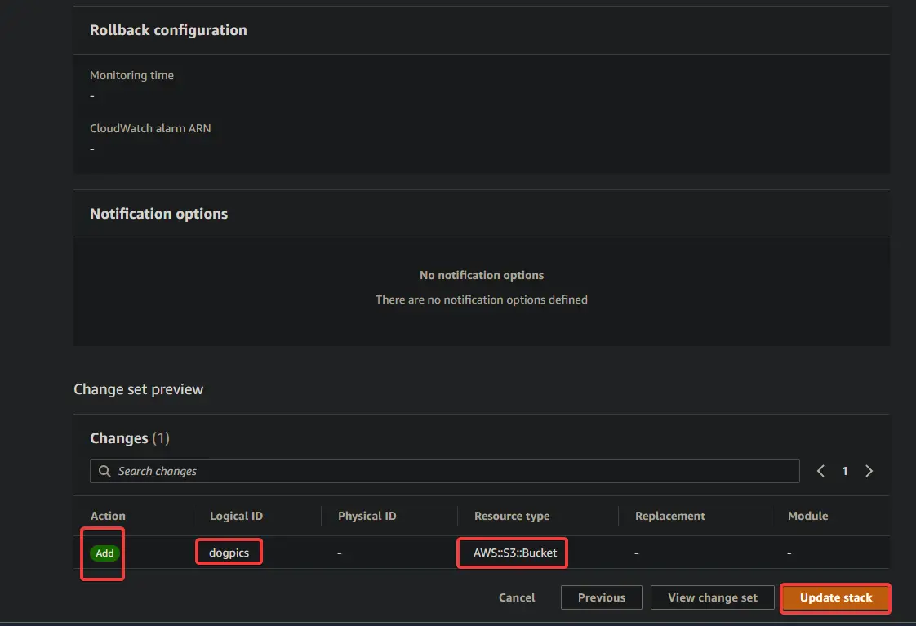Click the previous page chevron in Changes pagination
This screenshot has width=916, height=626.
coord(820,471)
